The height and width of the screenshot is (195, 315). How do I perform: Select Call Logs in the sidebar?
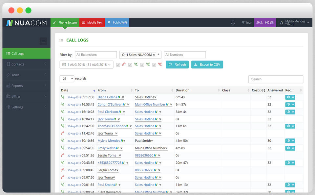(x=26, y=54)
